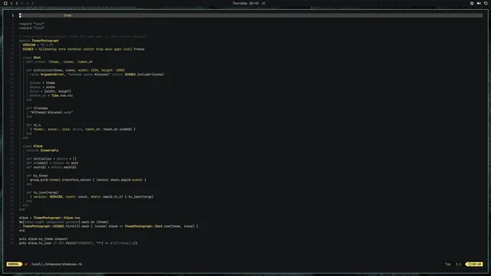
Task: Click the puts album.by_theme.inspect line
Action: (x=43, y=239)
